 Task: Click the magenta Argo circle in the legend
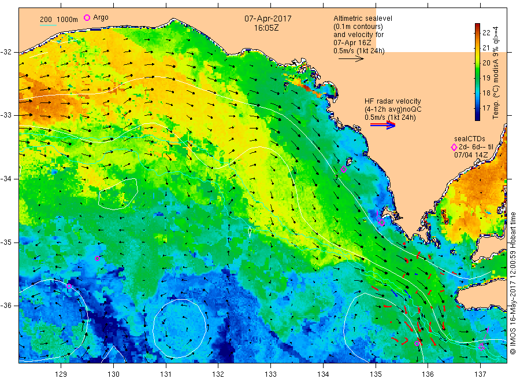click(x=87, y=17)
